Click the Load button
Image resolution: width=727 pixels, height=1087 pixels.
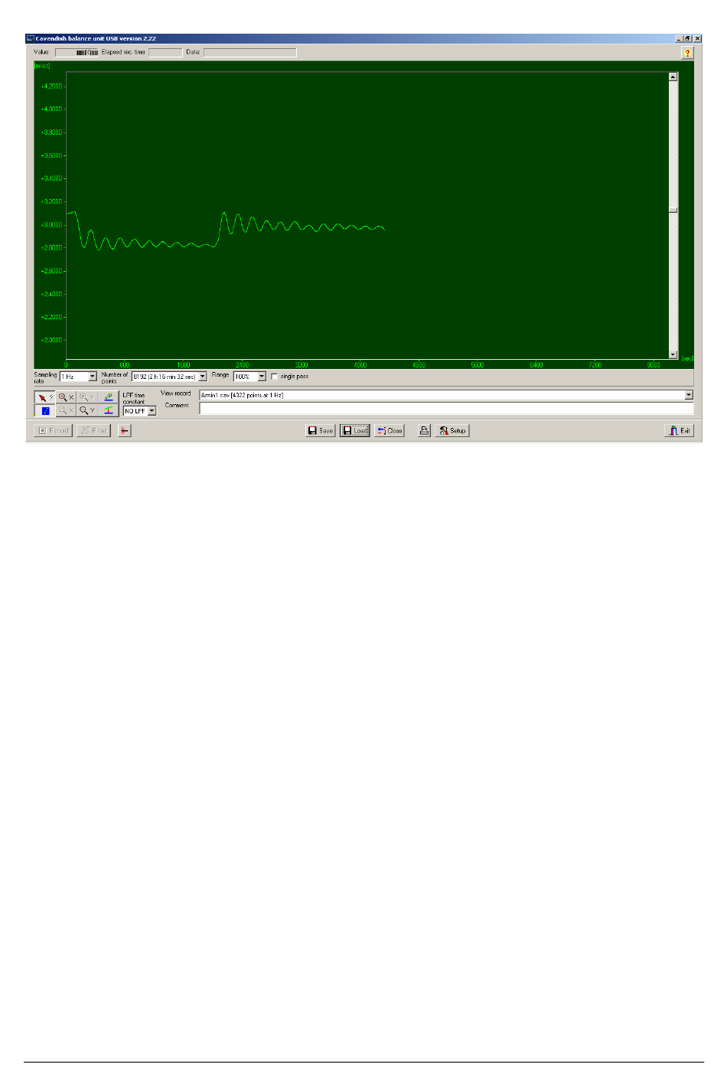355,431
